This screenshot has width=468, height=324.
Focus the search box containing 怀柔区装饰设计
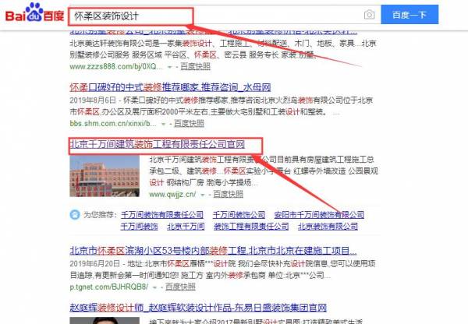point(211,15)
